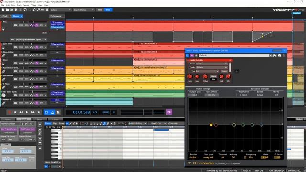This screenshot has height=172, width=306.
Task: Click the Fast Forward transport button
Action: pyautogui.click(x=33, y=112)
